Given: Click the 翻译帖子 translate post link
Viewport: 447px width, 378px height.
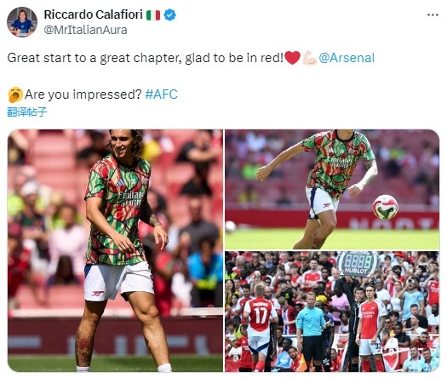Looking at the screenshot, I should 26,112.
